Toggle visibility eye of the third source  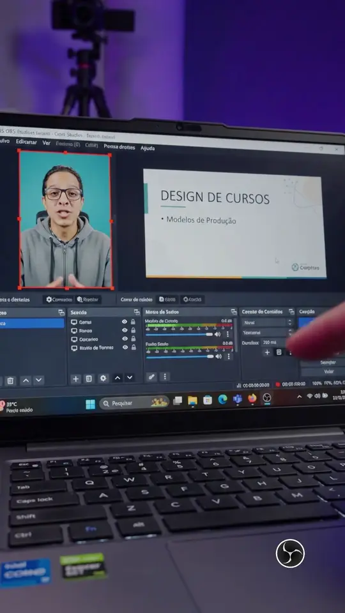(125, 338)
